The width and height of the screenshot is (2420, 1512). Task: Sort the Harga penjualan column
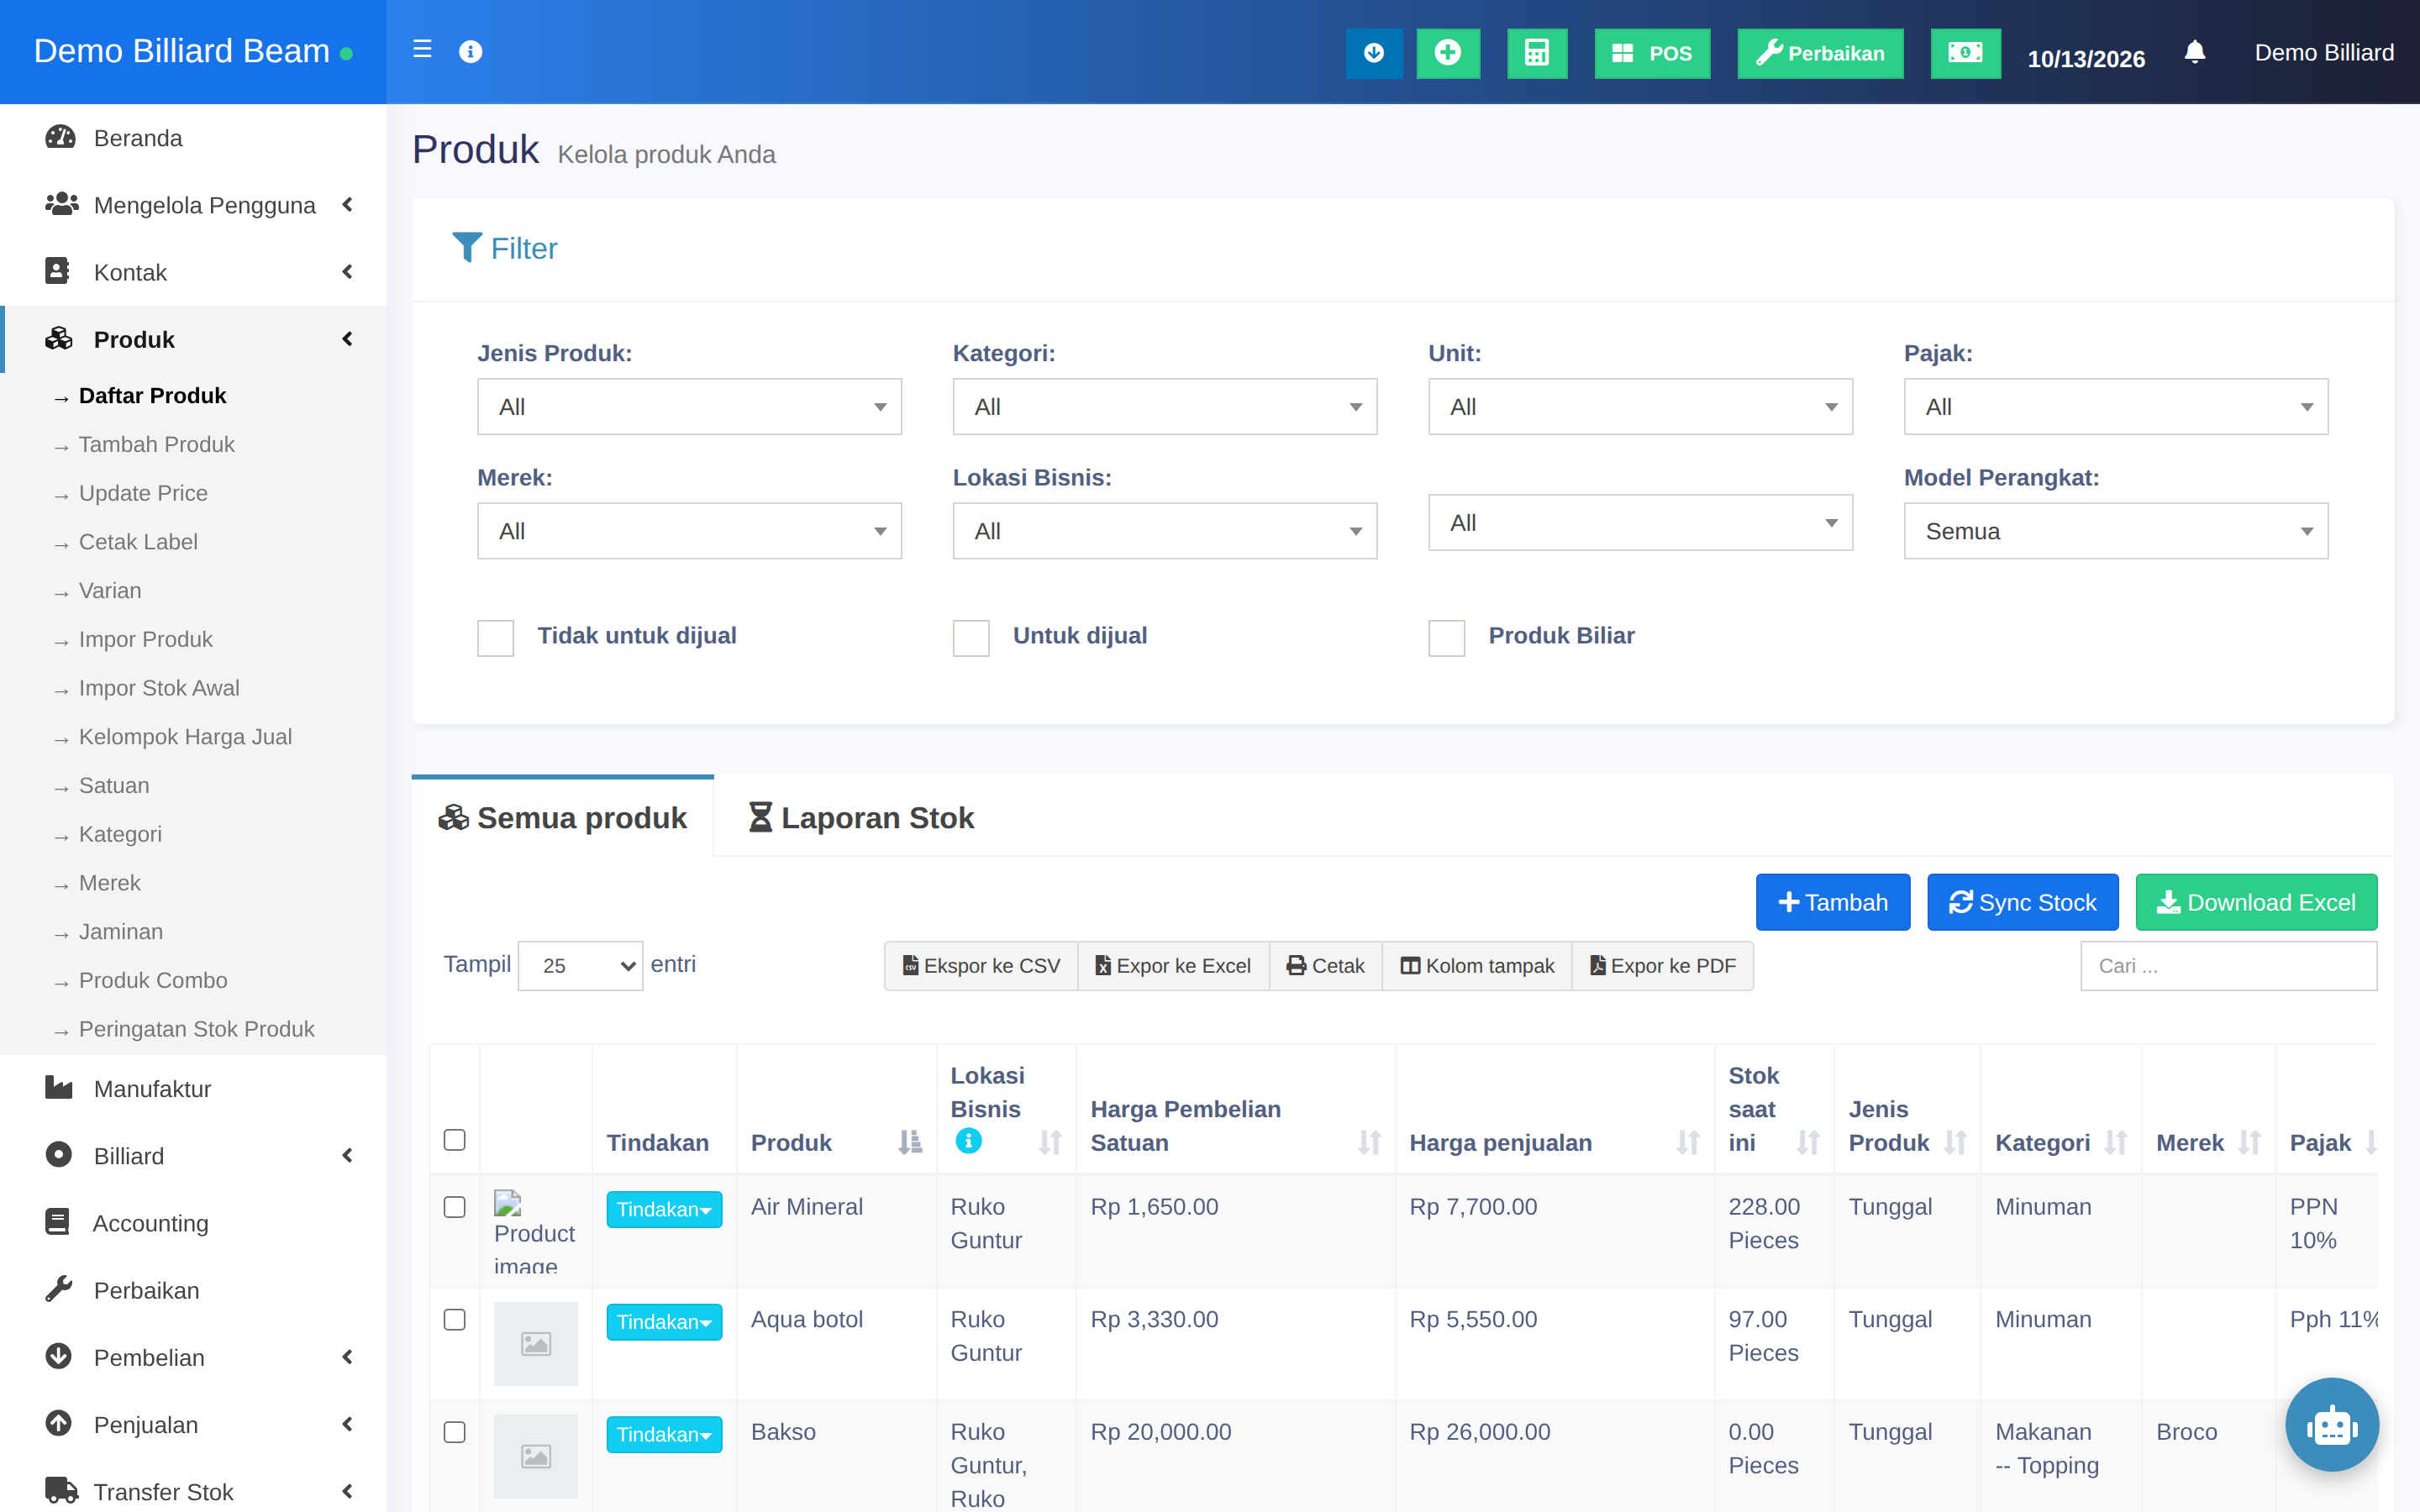1688,1142
